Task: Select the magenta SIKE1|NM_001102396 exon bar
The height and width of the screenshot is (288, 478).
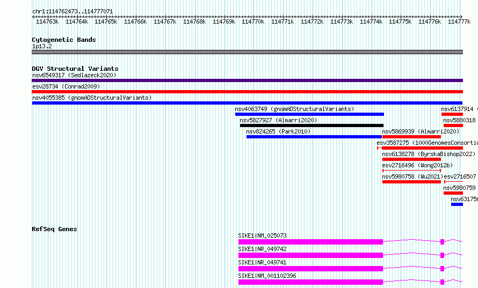Action: pos(310,282)
